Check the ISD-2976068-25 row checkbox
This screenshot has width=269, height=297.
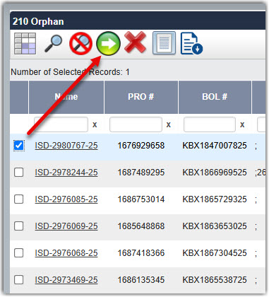19,253
